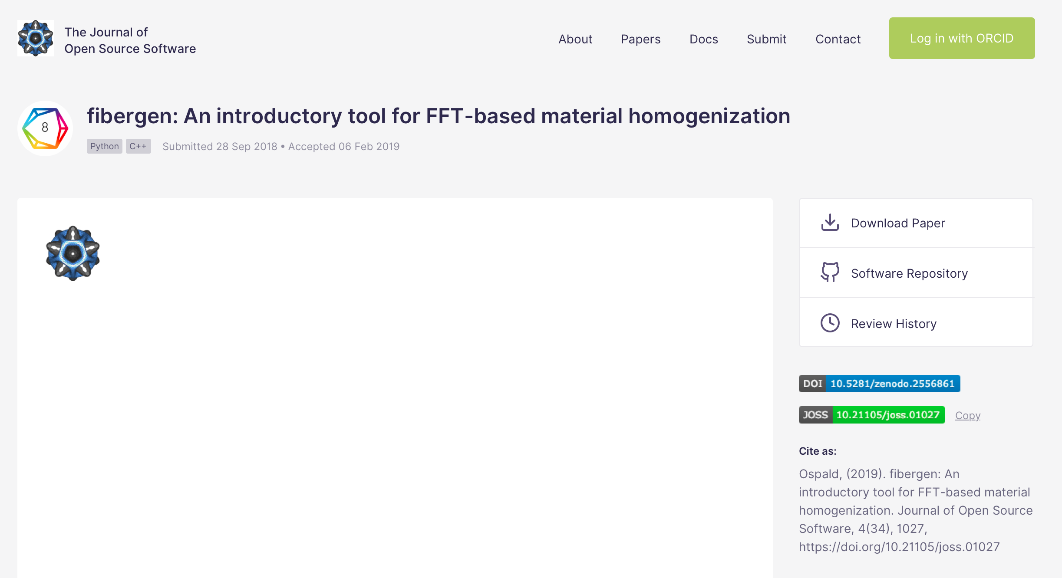Open The Journal of Open Source Software home link
The width and height of the screenshot is (1062, 578).
tap(130, 40)
